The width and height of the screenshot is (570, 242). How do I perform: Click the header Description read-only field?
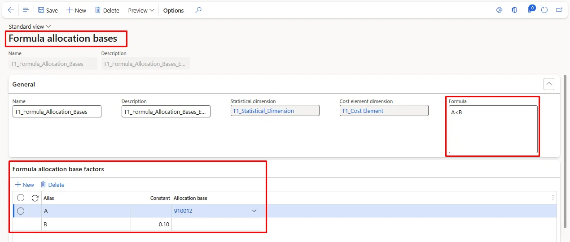coord(146,64)
